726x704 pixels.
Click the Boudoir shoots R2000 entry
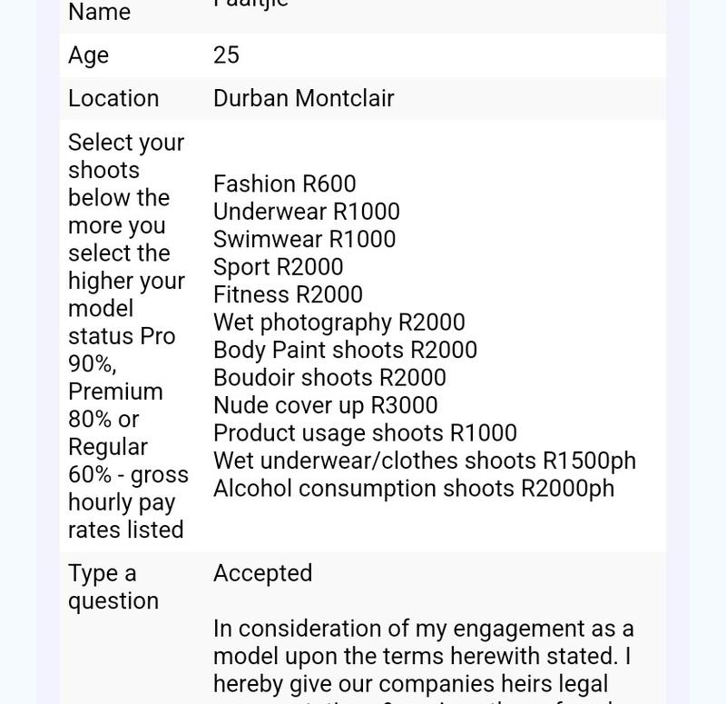(x=329, y=378)
